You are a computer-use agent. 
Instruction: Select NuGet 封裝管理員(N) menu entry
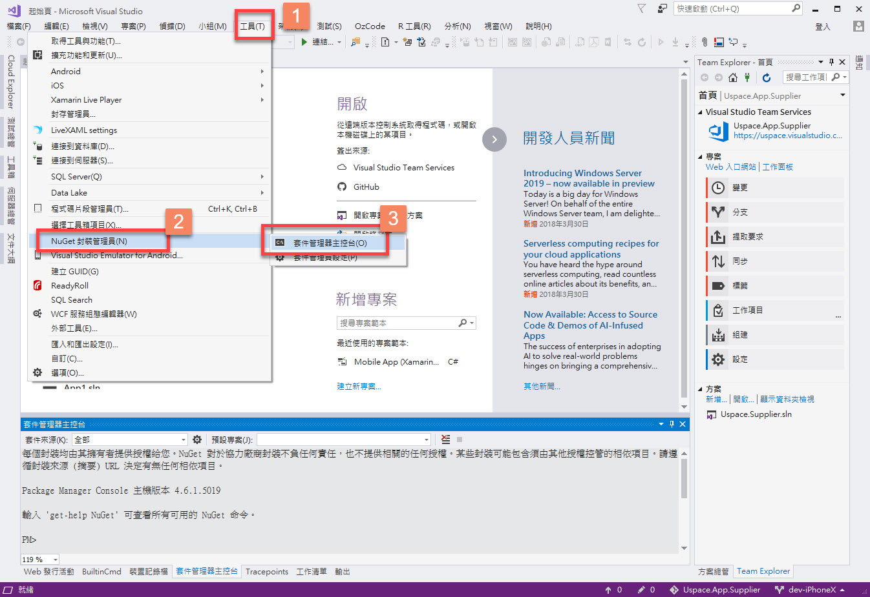[149, 241]
